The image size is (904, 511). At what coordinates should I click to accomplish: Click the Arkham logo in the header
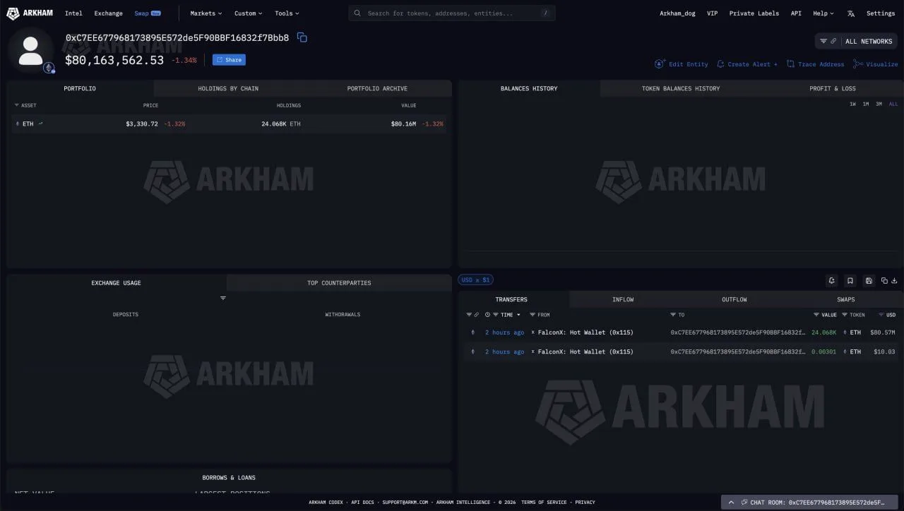pyautogui.click(x=30, y=13)
